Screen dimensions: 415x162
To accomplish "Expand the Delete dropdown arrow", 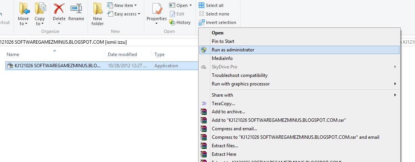I will coord(59,24).
